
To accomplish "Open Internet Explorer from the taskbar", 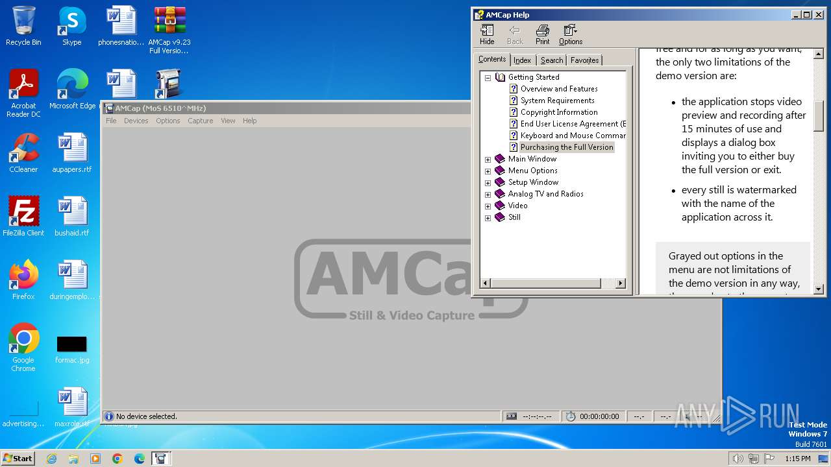I will pyautogui.click(x=51, y=459).
